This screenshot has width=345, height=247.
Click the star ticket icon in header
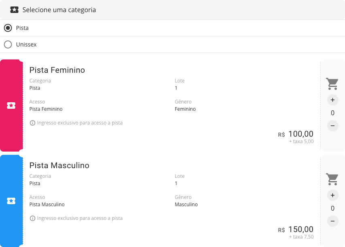coord(14,10)
